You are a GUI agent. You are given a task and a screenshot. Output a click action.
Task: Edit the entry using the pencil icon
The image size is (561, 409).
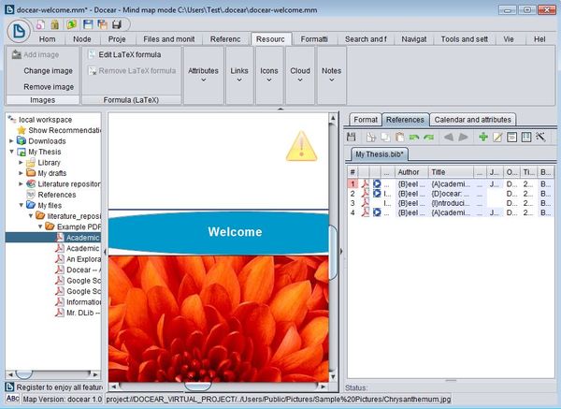(x=497, y=137)
